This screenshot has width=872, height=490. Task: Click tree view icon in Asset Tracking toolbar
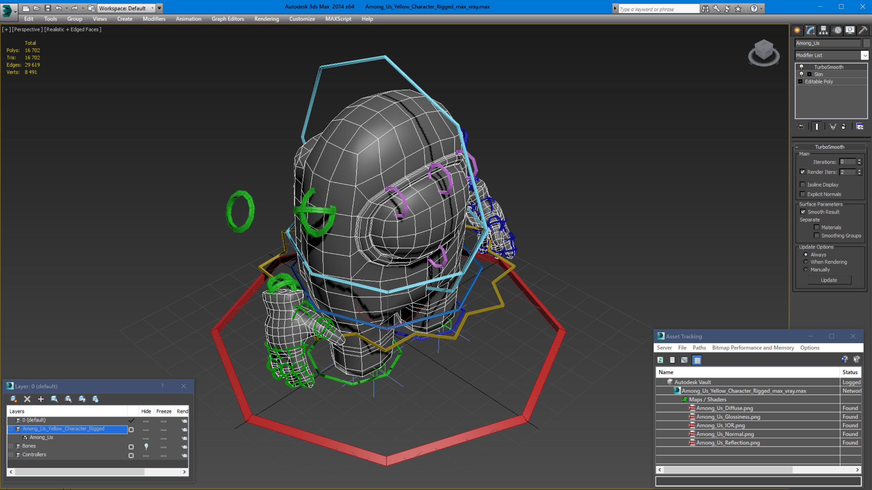(685, 360)
